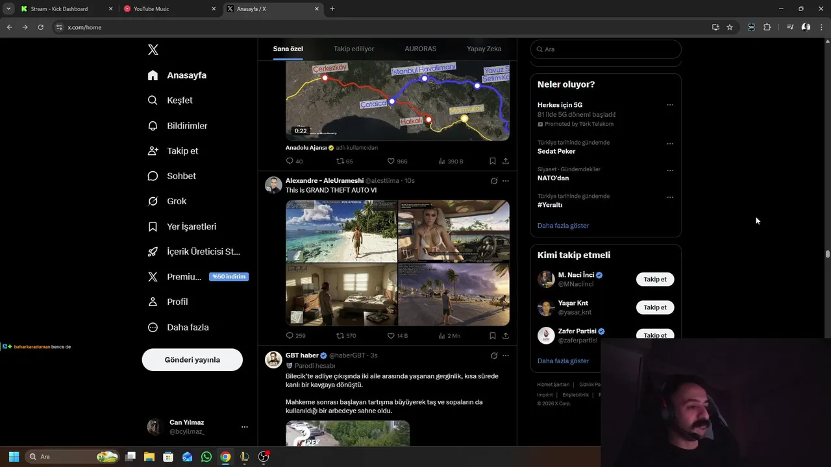Viewport: 831px width, 467px height.
Task: Open Daha fazla menu in sidebar
Action: click(x=178, y=328)
